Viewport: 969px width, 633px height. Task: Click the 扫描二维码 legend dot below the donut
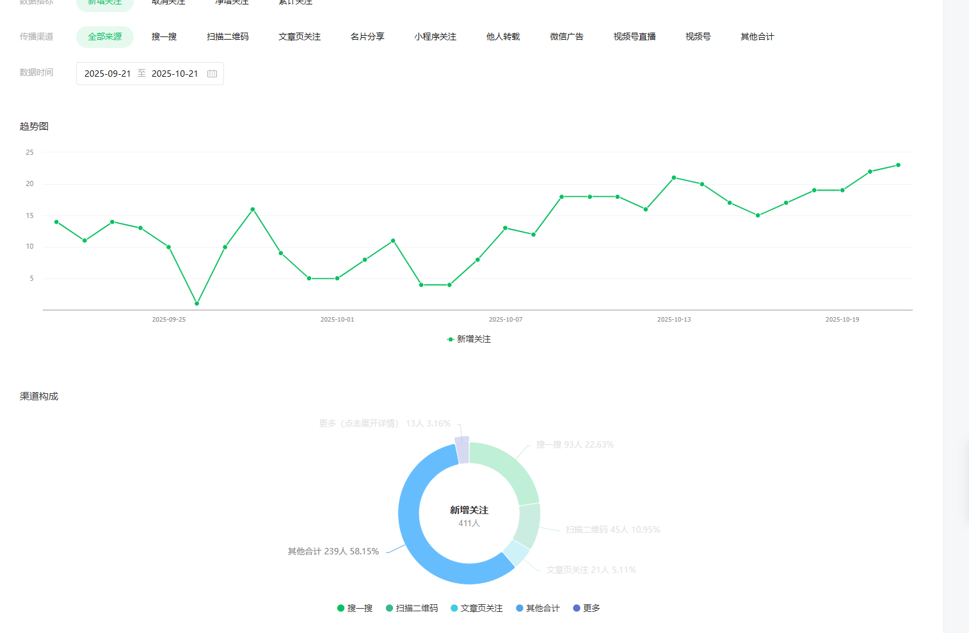[389, 608]
